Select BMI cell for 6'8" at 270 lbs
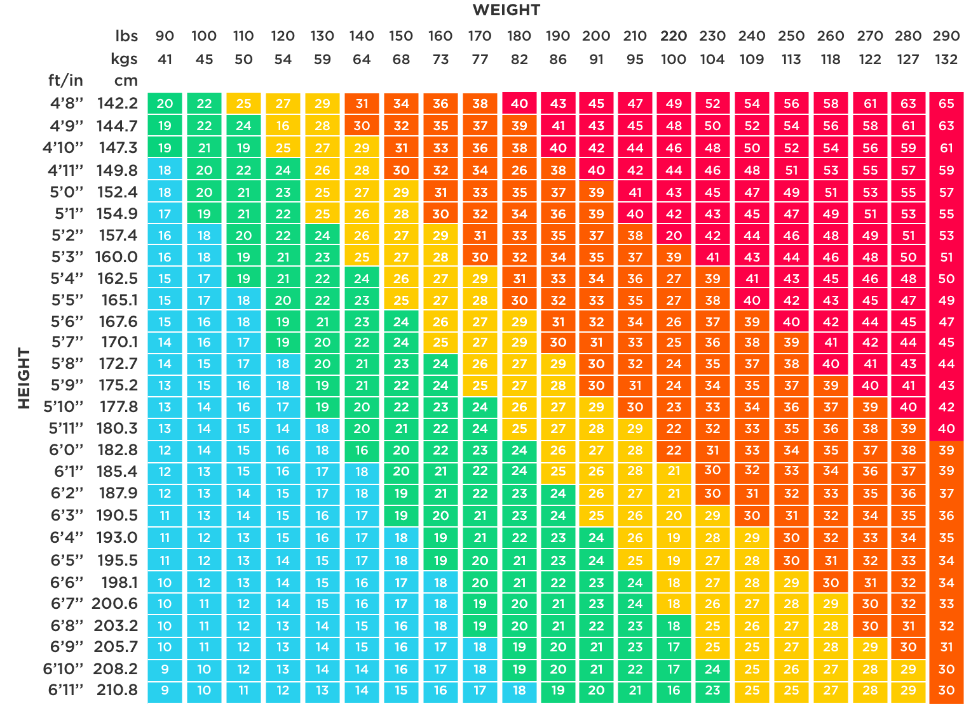 pos(870,626)
